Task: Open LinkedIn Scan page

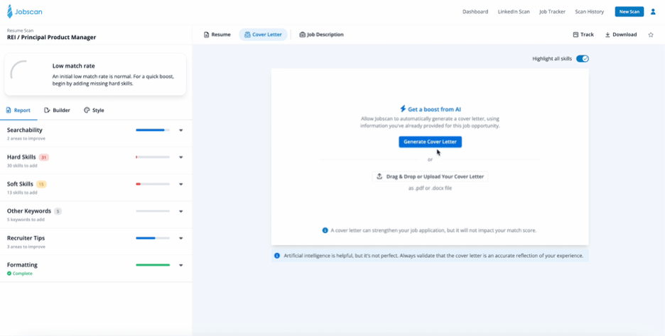Action: (514, 12)
